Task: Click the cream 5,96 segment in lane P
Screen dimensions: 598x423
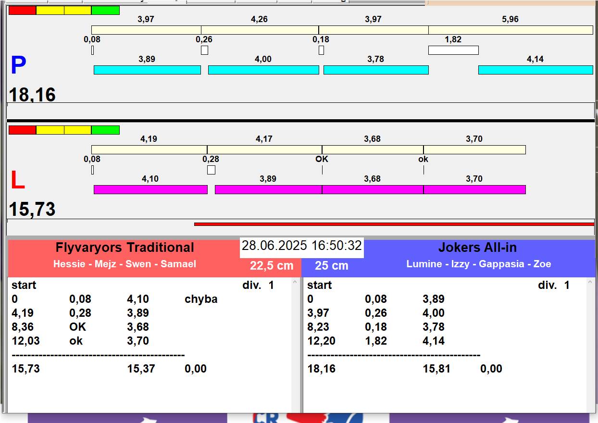Action: coord(511,30)
